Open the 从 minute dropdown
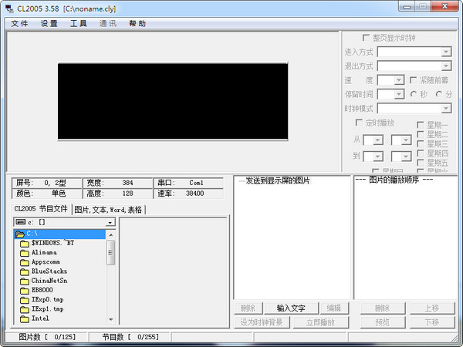Image resolution: width=463 pixels, height=347 pixels. [x=406, y=140]
